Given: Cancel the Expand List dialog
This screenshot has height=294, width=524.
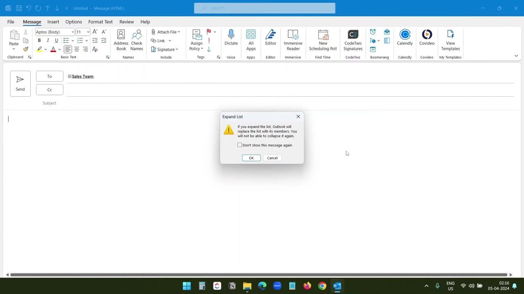Looking at the screenshot, I should [x=272, y=158].
